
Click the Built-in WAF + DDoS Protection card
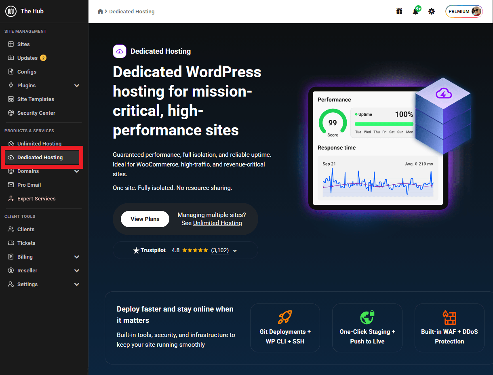449,328
